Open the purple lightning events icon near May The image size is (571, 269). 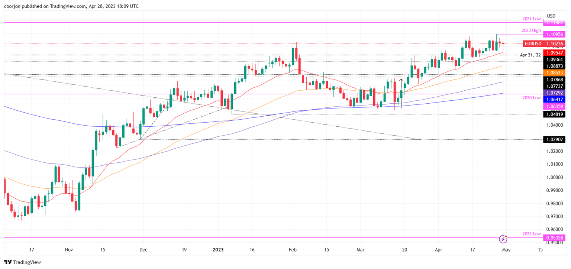click(x=504, y=240)
